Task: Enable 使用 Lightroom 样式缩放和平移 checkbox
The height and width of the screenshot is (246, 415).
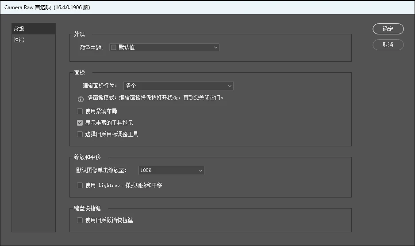Action: tap(80, 185)
